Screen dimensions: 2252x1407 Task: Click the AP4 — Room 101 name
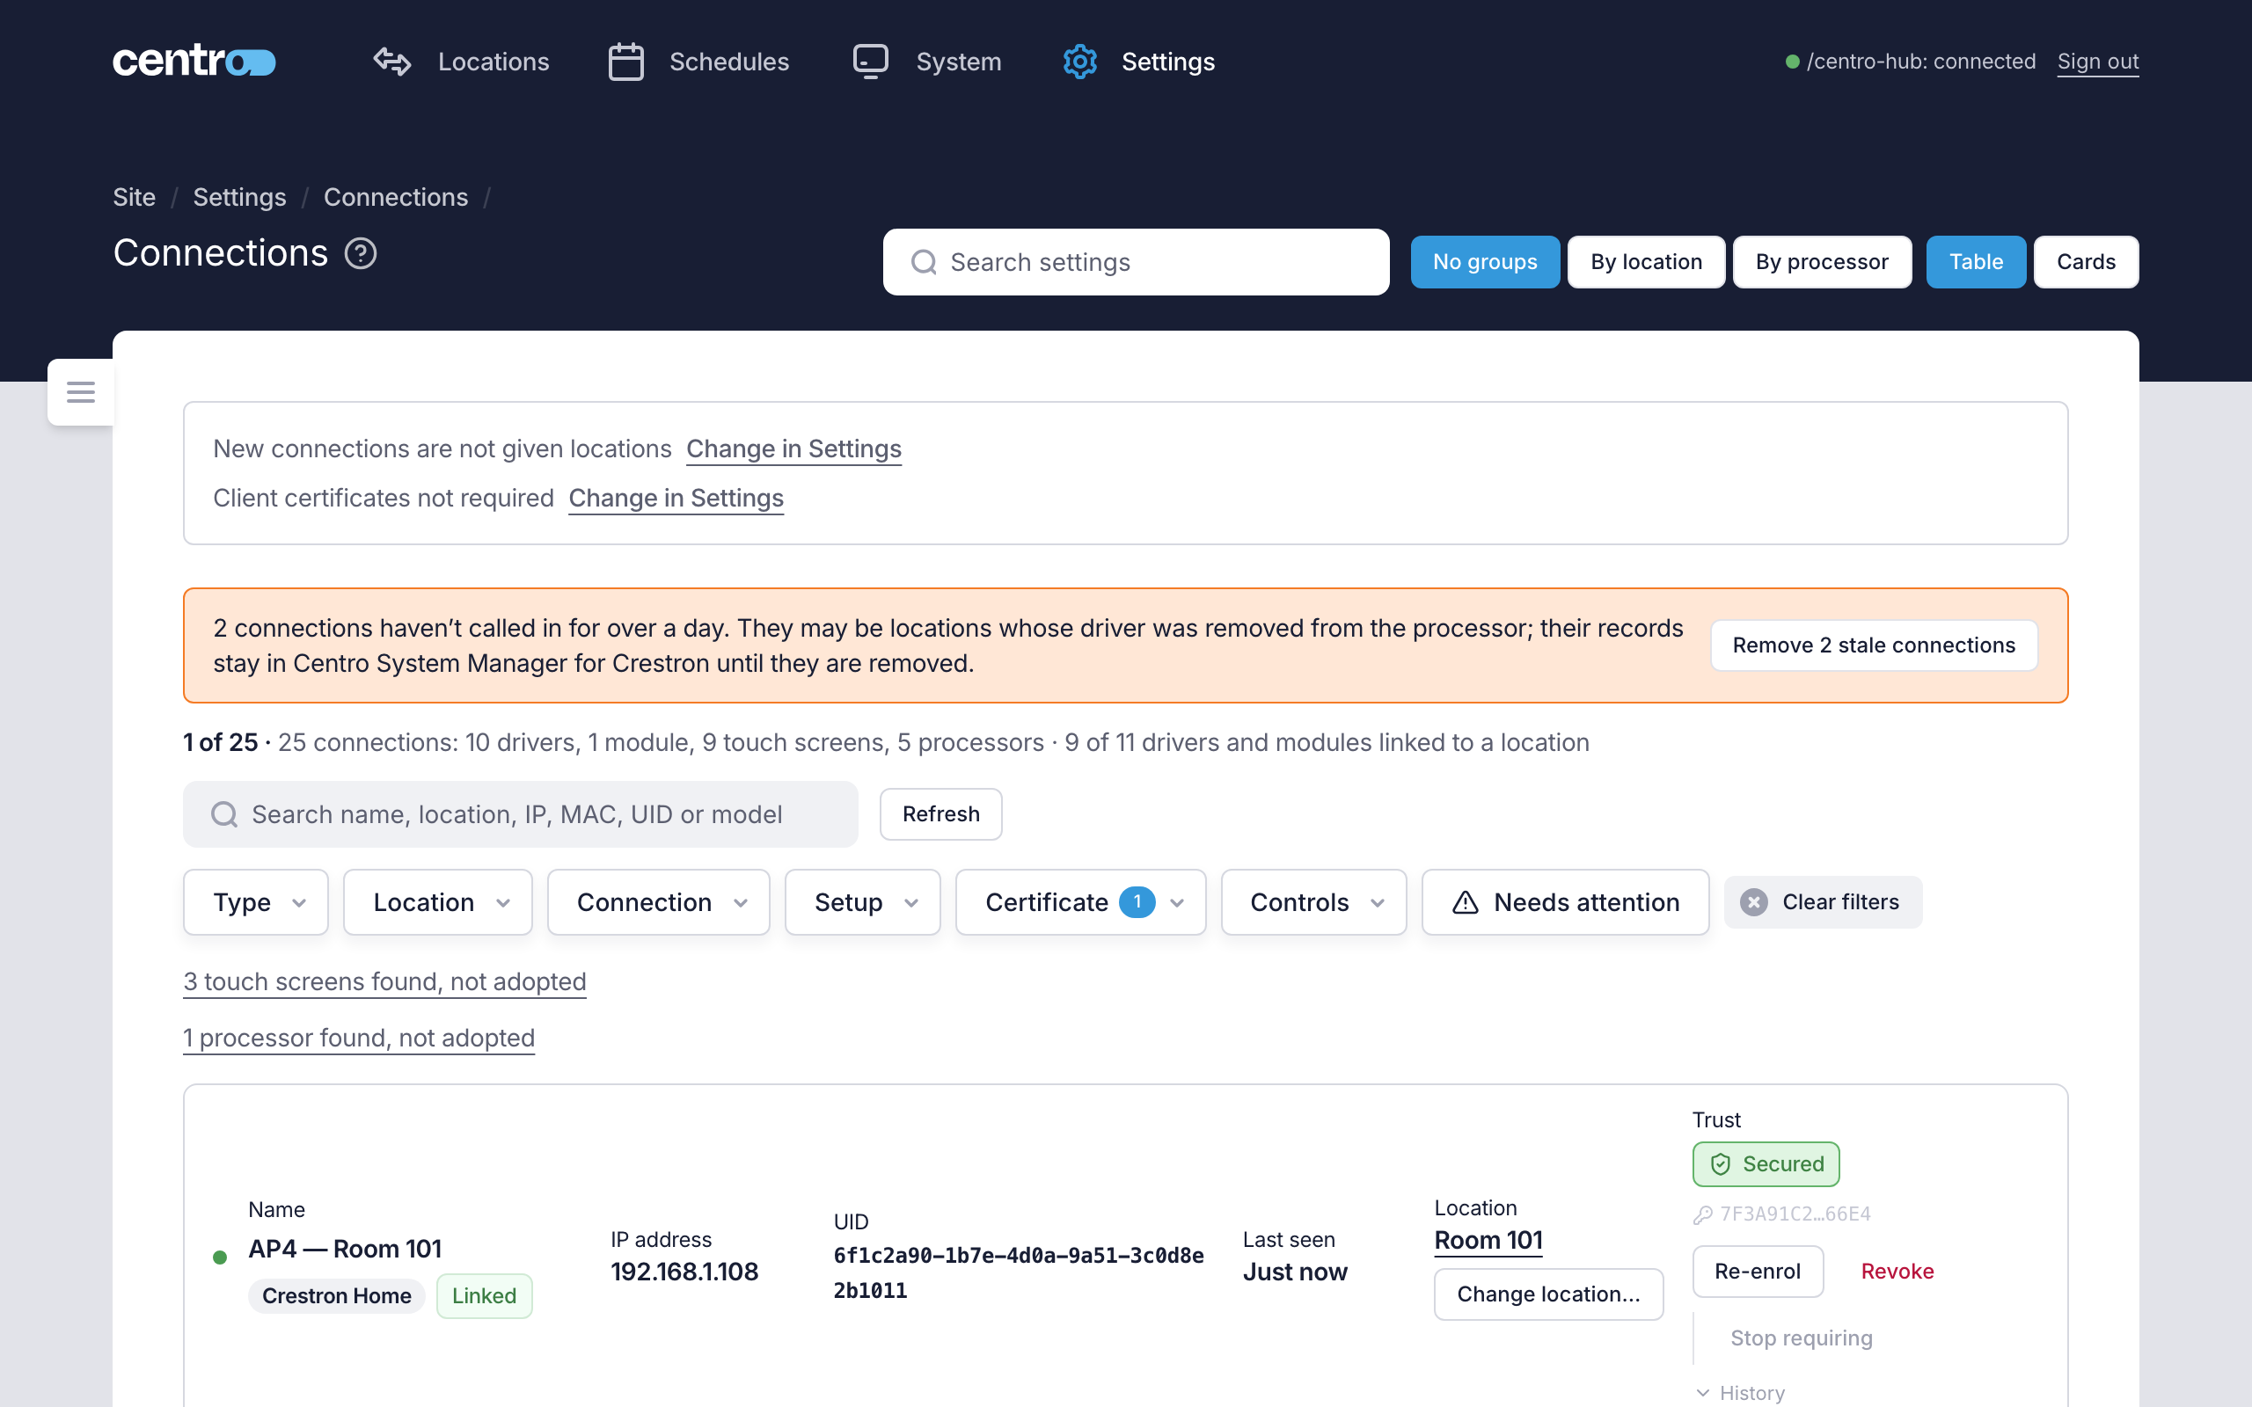[x=345, y=1249]
